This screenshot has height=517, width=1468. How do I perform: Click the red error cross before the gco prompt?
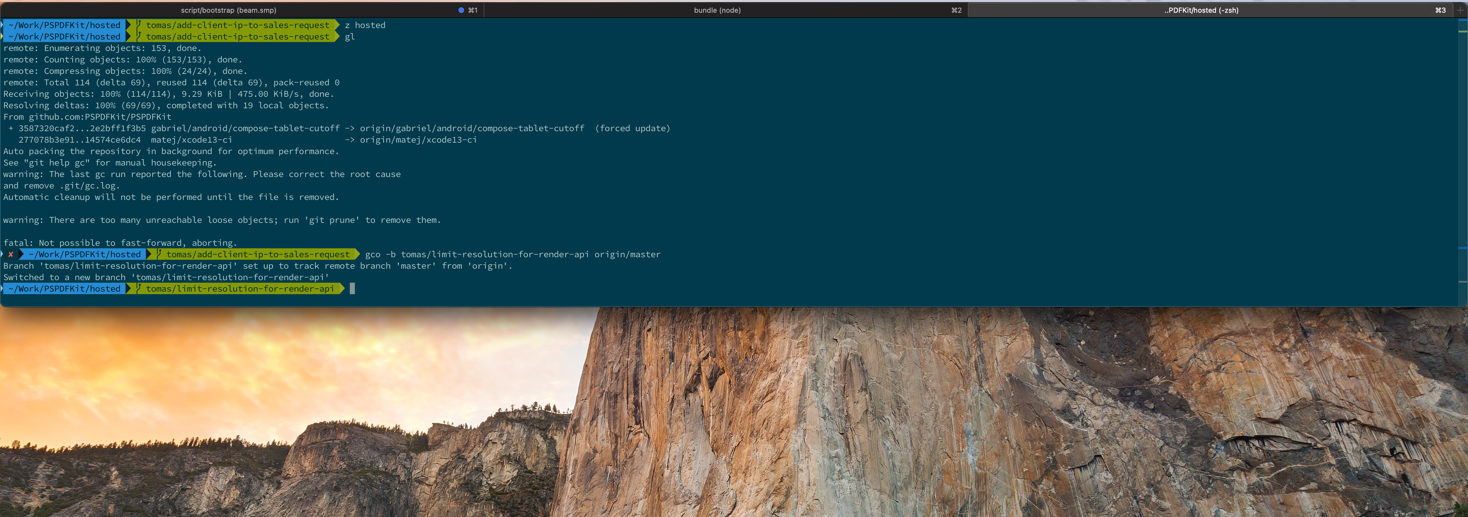(10, 254)
